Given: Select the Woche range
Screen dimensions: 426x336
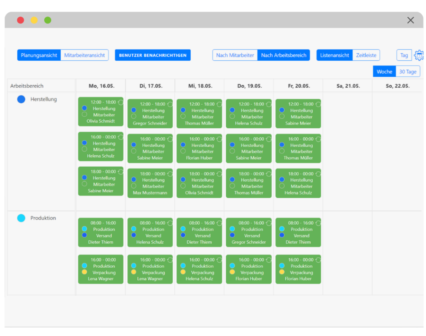Looking at the screenshot, I should [384, 72].
